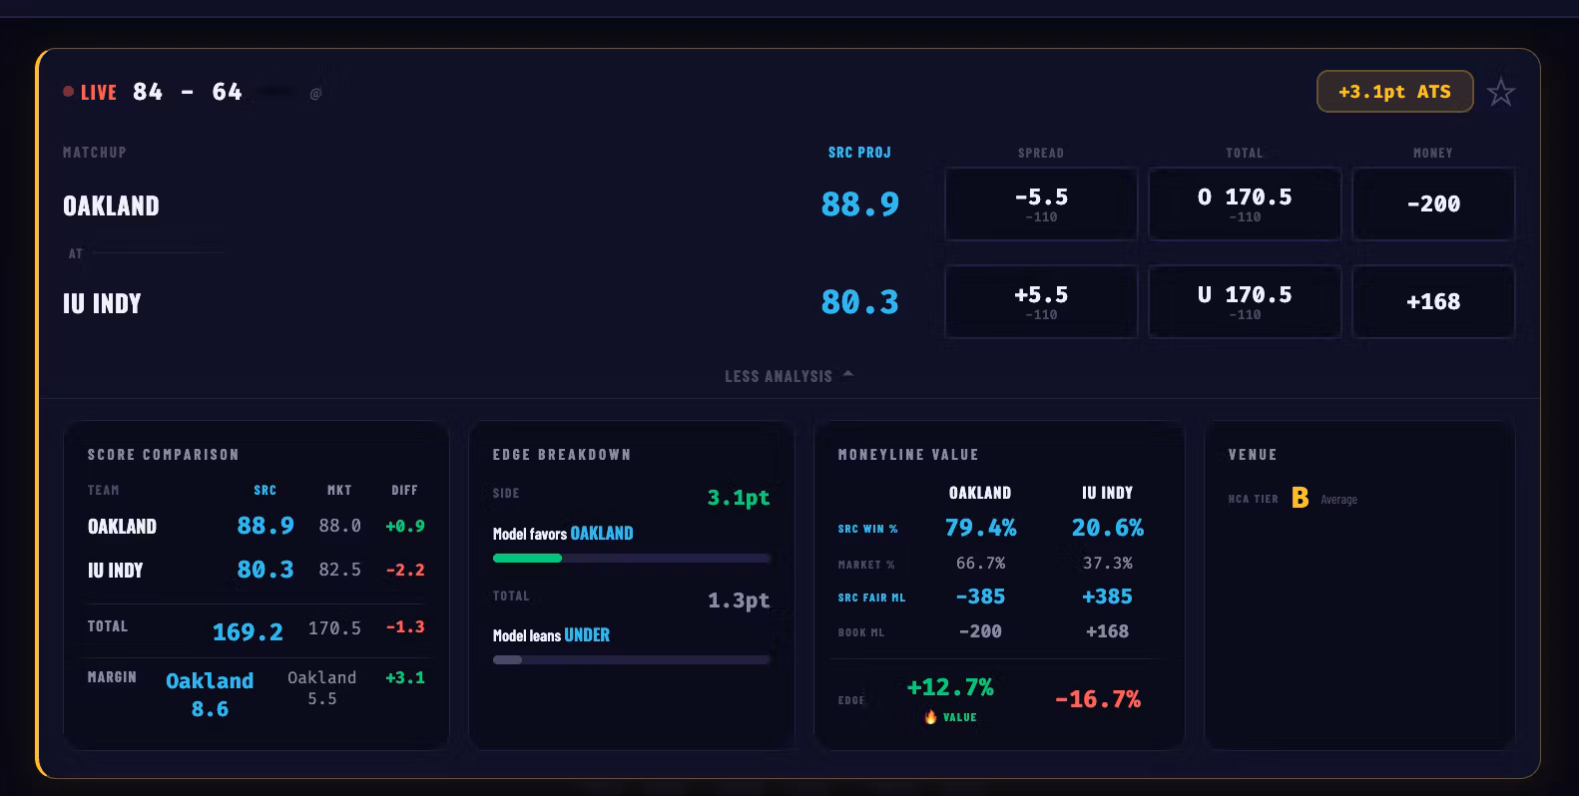Viewport: 1579px width, 796px height.
Task: Click the fire VALUE icon
Action: click(930, 717)
